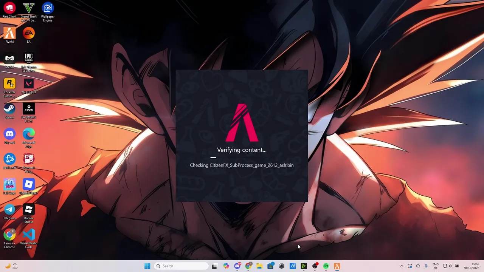This screenshot has width=484, height=272.
Task: Open the Riot Client desktop shortcut
Action: [x=9, y=11]
